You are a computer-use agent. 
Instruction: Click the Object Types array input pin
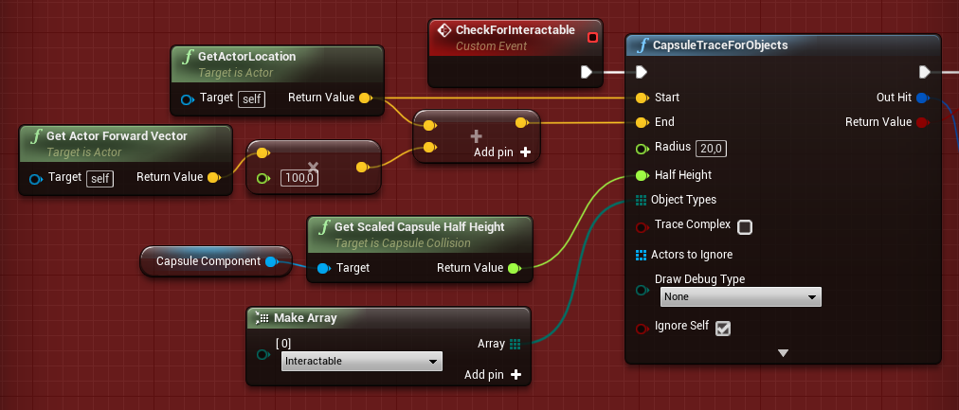pos(642,200)
